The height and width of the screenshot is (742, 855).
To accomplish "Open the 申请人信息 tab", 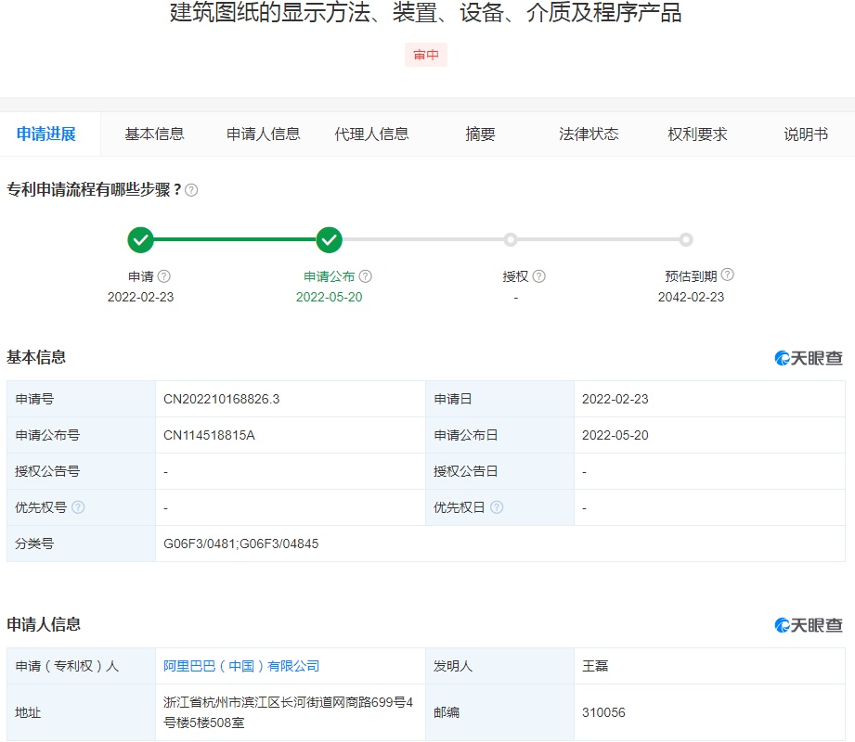I will 263,134.
